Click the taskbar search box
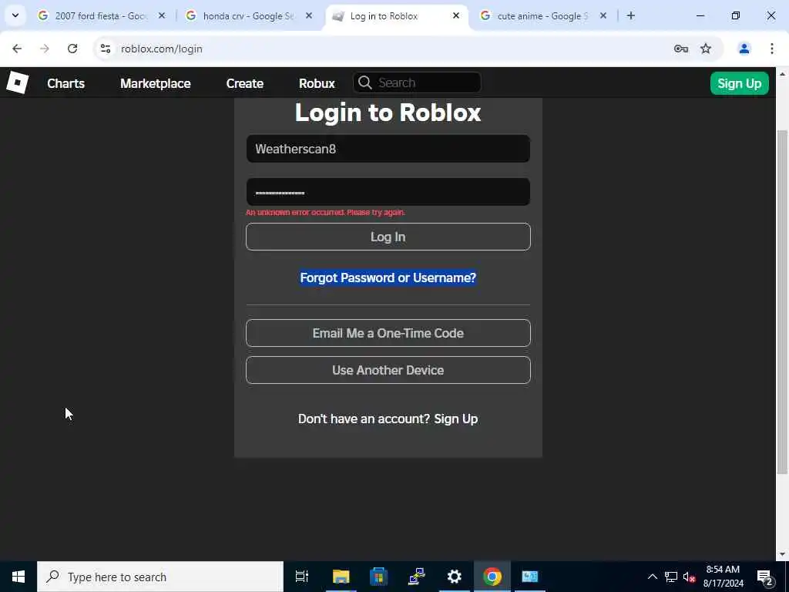Viewport: 789px width, 592px height. pyautogui.click(x=160, y=577)
